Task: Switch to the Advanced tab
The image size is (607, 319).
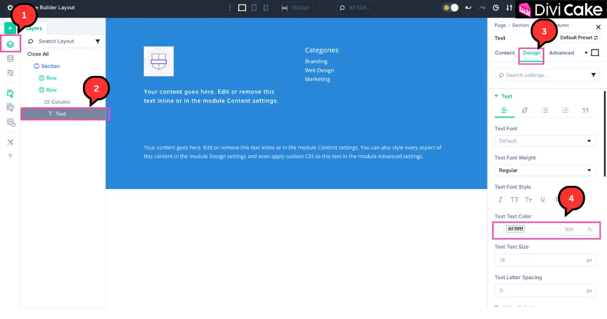Action: [x=561, y=53]
